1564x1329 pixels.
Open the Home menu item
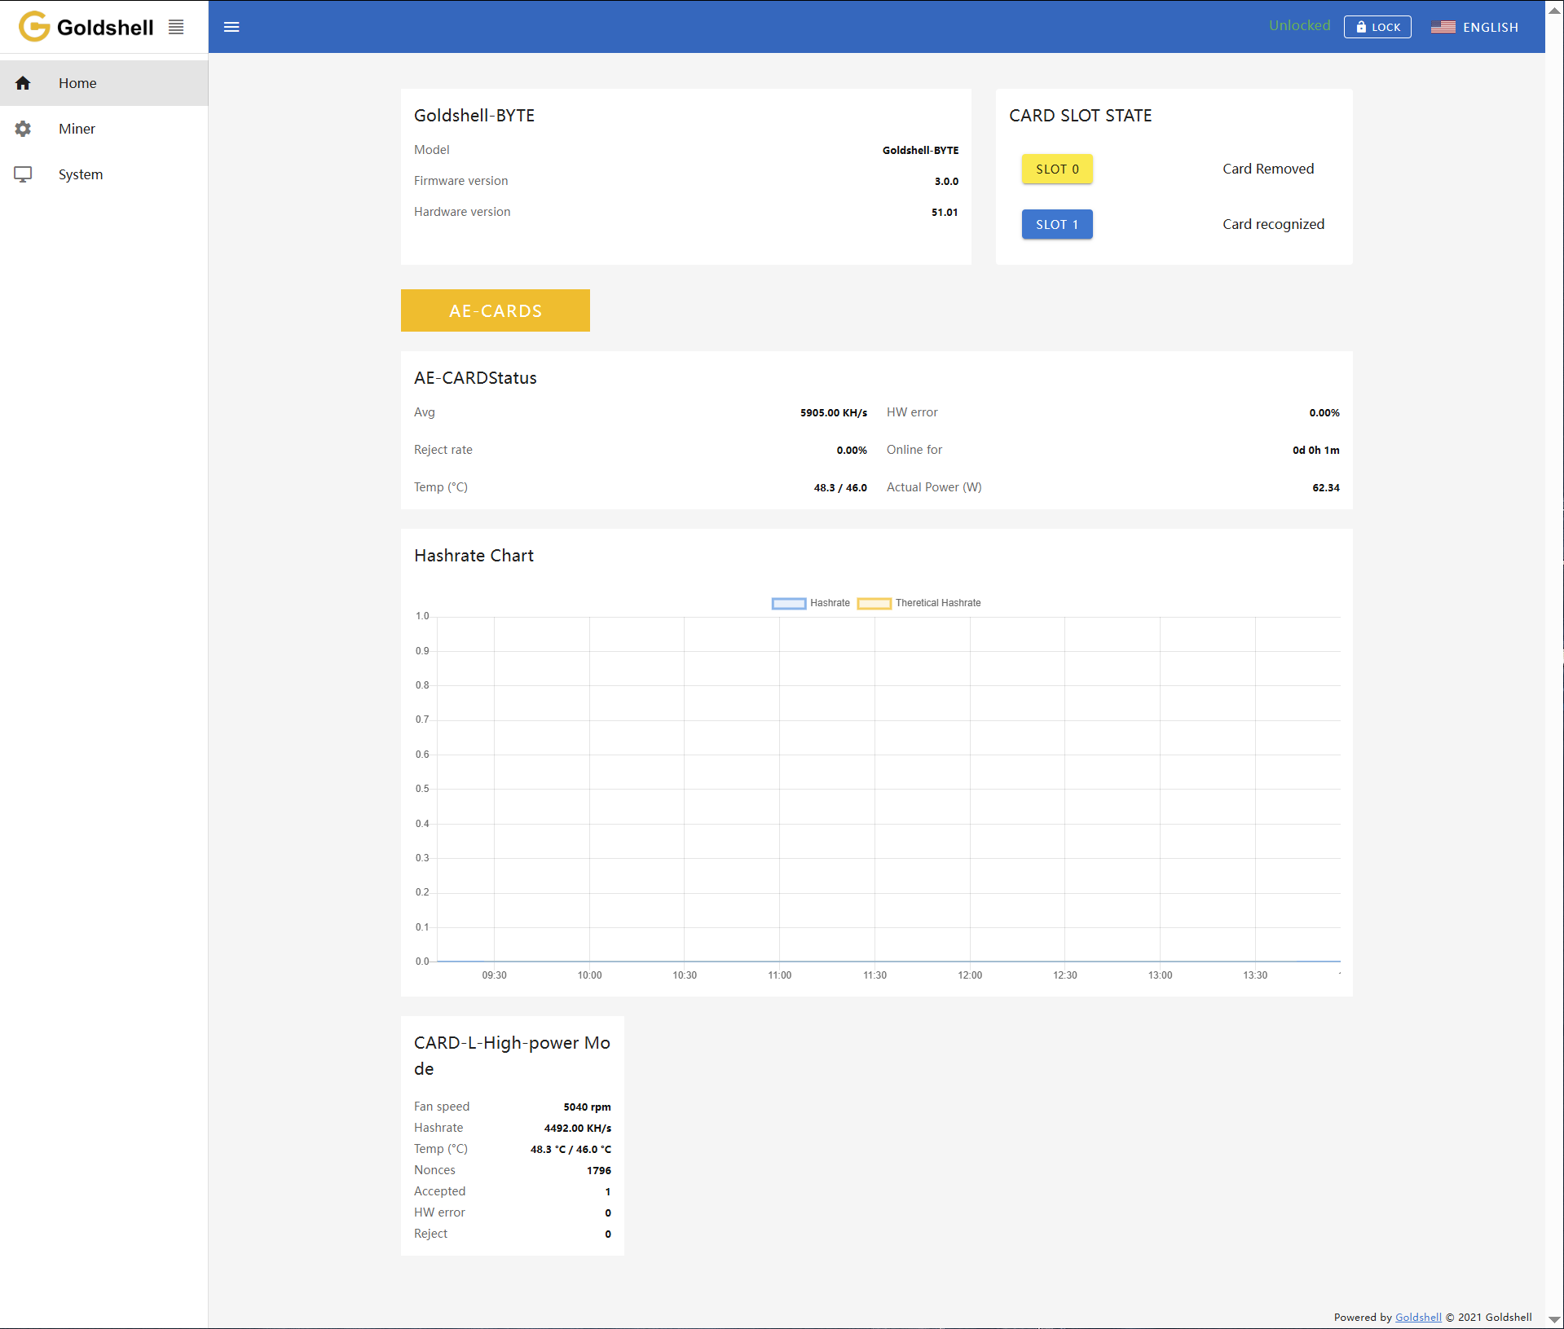(104, 83)
